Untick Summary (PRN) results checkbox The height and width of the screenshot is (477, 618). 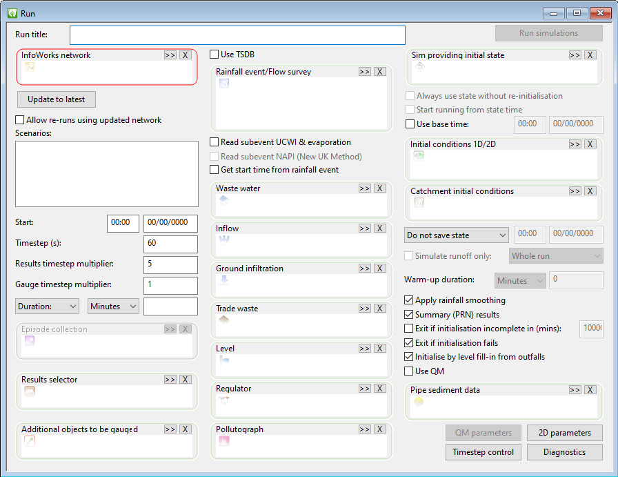(409, 315)
